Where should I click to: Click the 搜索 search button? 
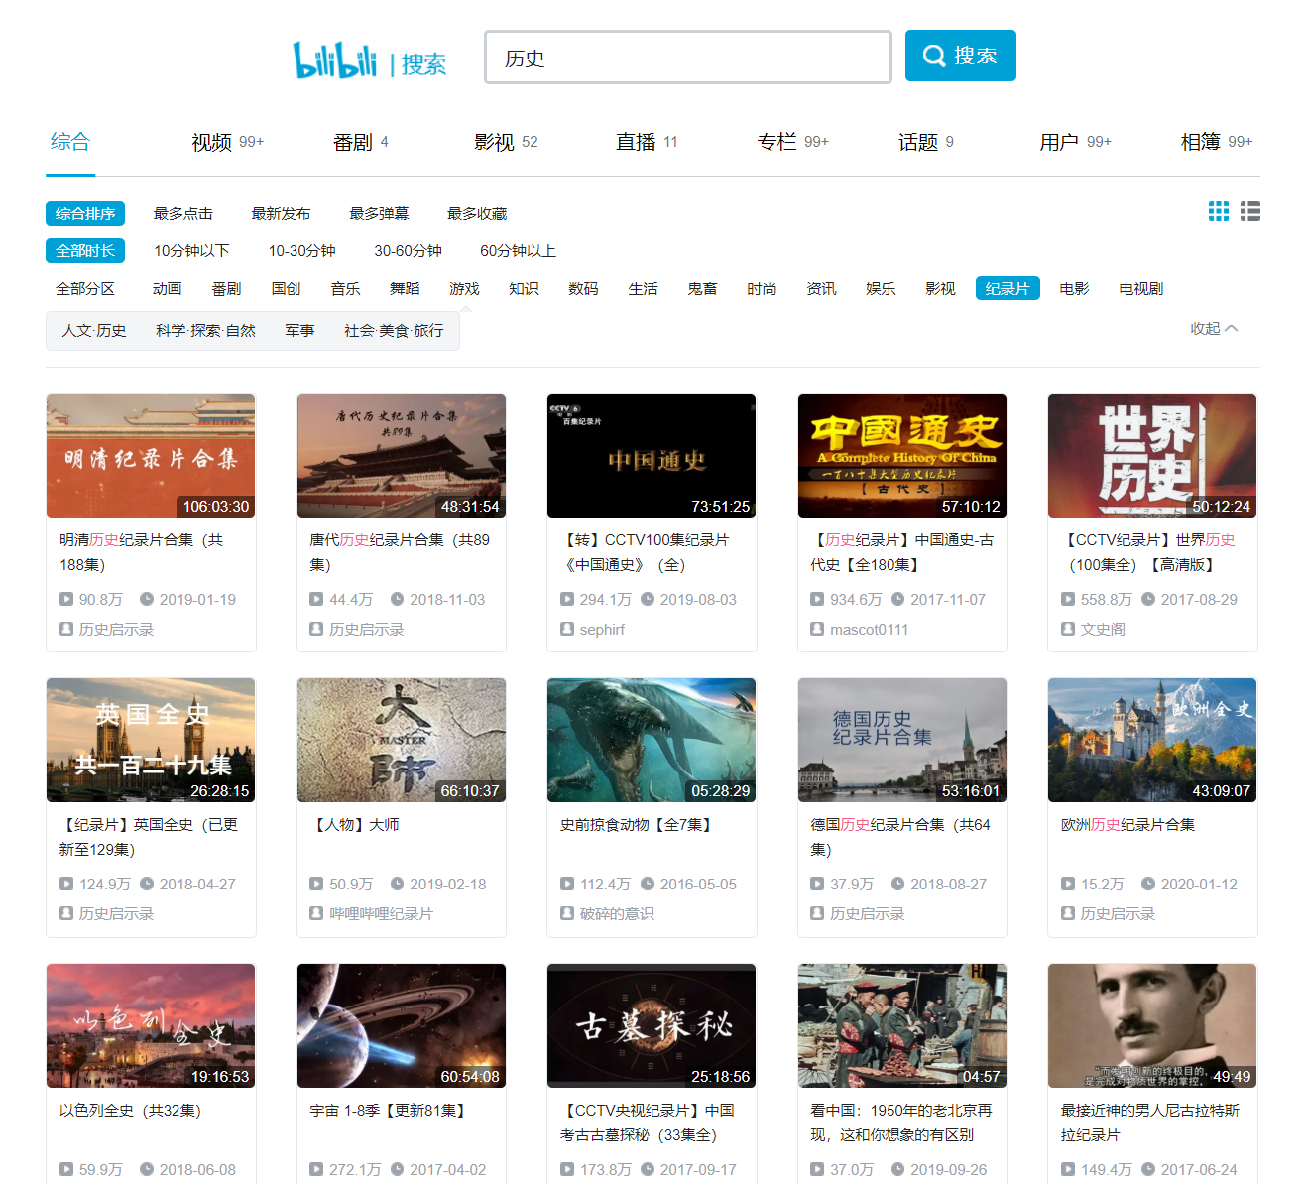click(960, 56)
